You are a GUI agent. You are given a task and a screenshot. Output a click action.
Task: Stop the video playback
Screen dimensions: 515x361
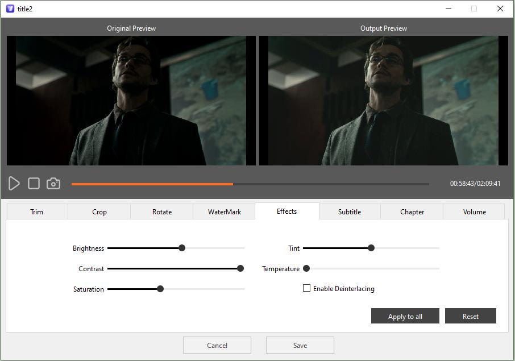coord(34,183)
